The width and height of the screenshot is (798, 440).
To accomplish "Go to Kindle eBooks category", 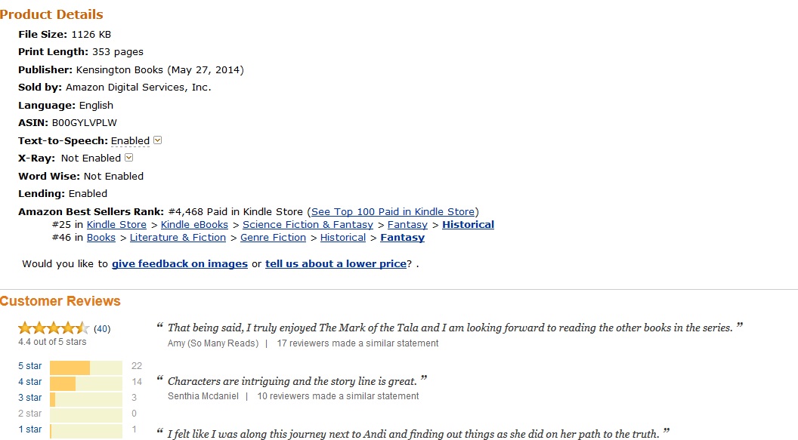I will 194,225.
